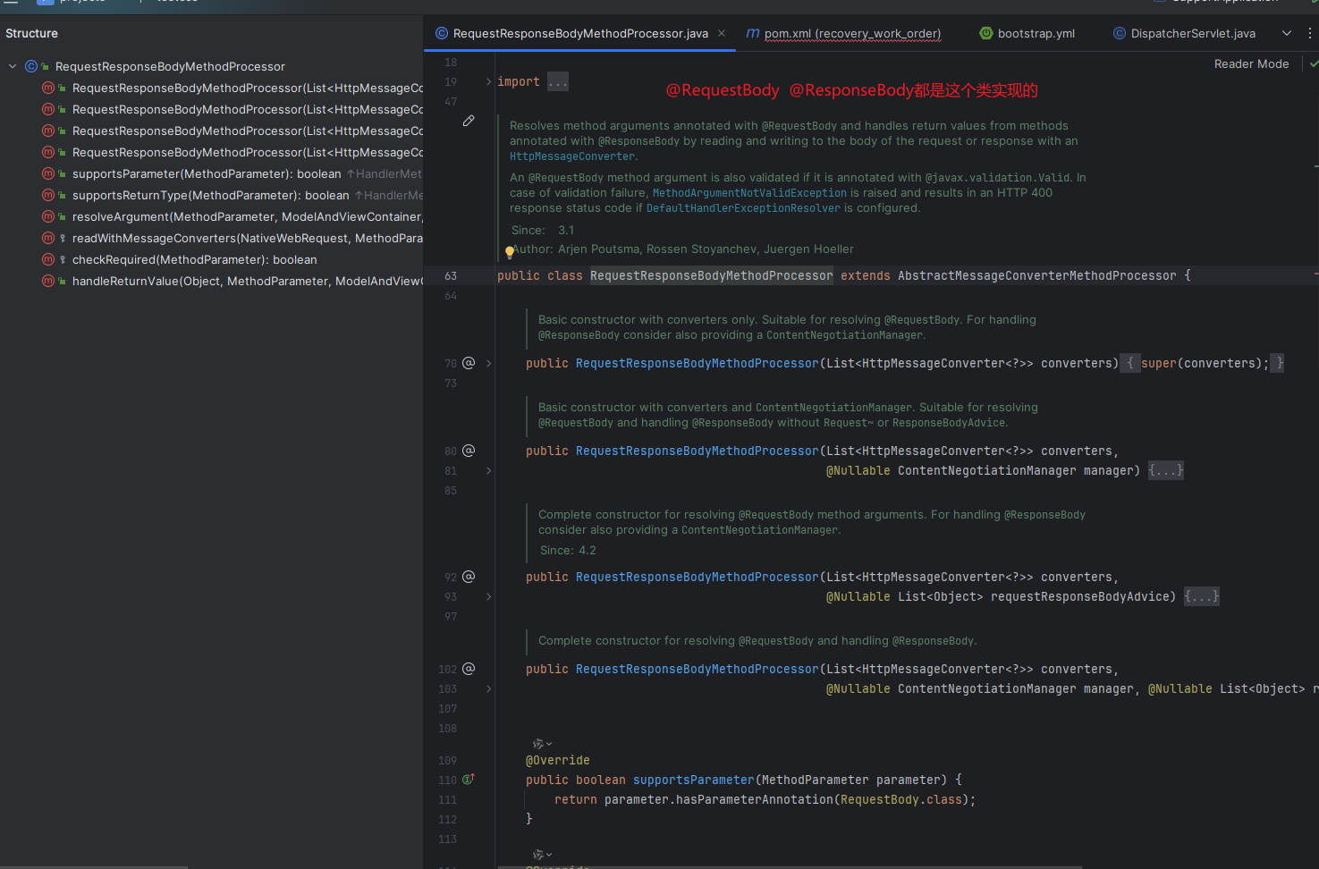
Task: Open HttpMessageConverter doc link
Action: click(572, 156)
